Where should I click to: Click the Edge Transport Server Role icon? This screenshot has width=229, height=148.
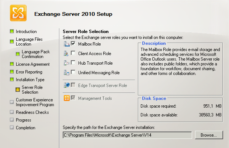pyautogui.click(x=66, y=85)
